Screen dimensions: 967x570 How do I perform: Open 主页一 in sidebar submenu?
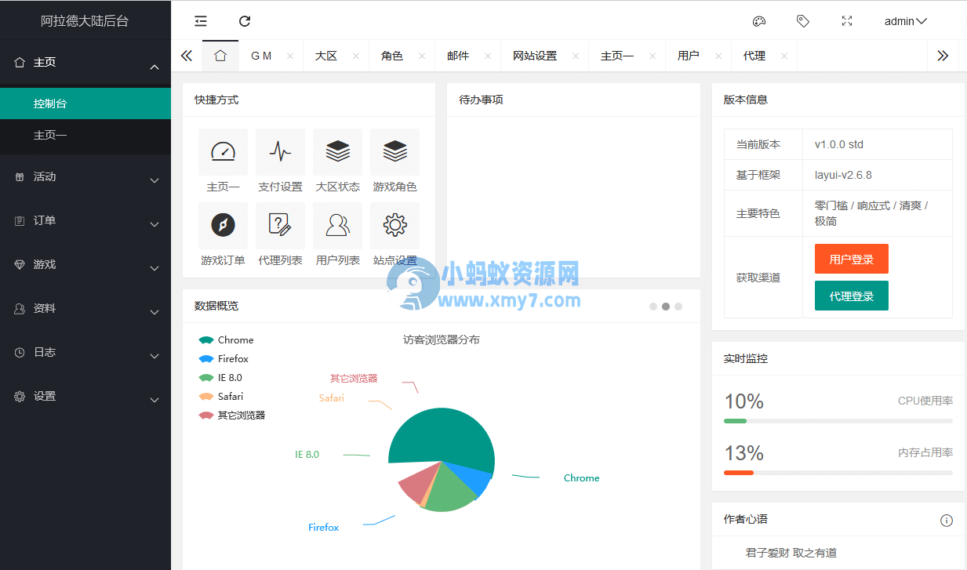pos(85,135)
